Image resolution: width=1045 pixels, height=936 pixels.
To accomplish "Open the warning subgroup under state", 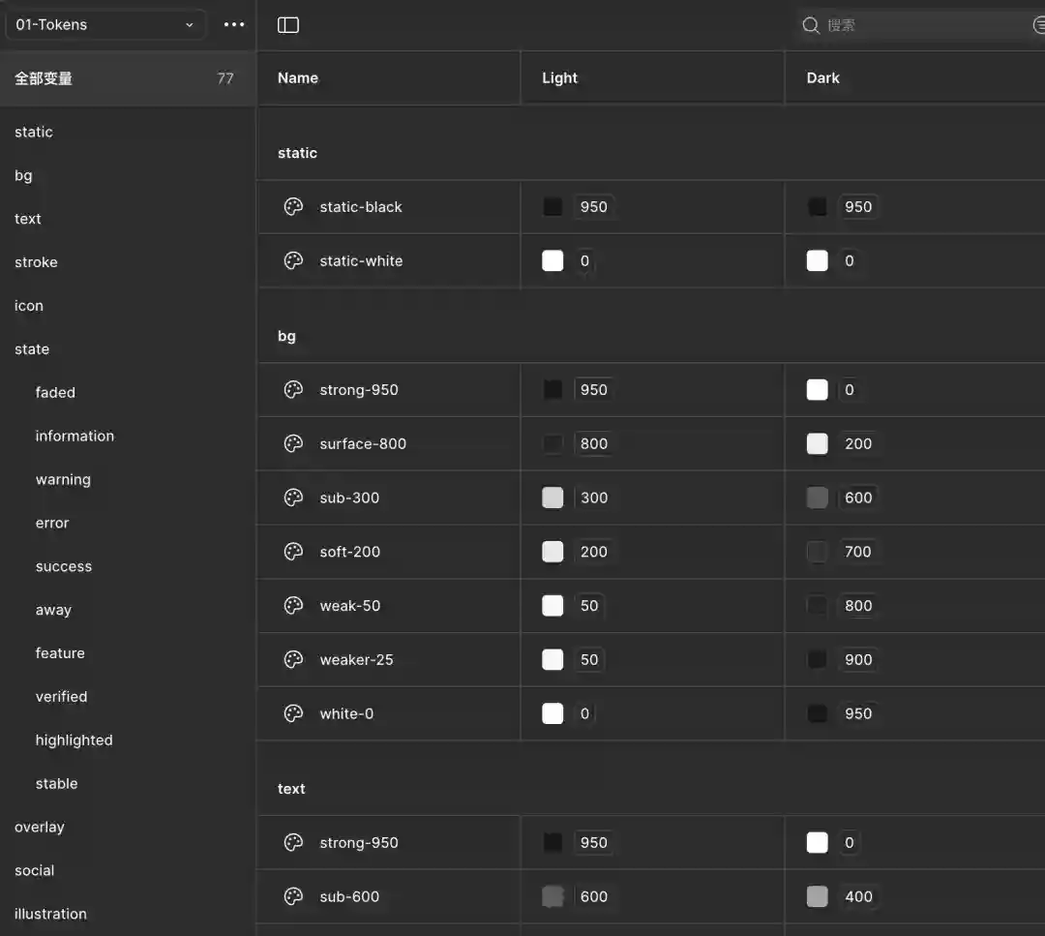I will [63, 480].
